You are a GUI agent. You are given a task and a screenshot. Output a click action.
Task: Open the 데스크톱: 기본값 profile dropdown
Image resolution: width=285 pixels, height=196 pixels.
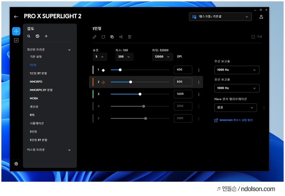[x=220, y=17]
